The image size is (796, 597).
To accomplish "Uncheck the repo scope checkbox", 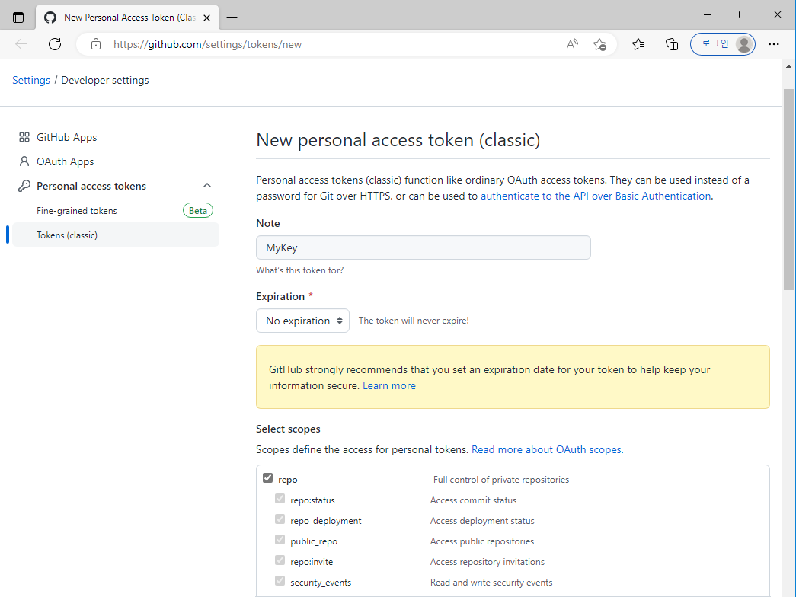I will [267, 478].
